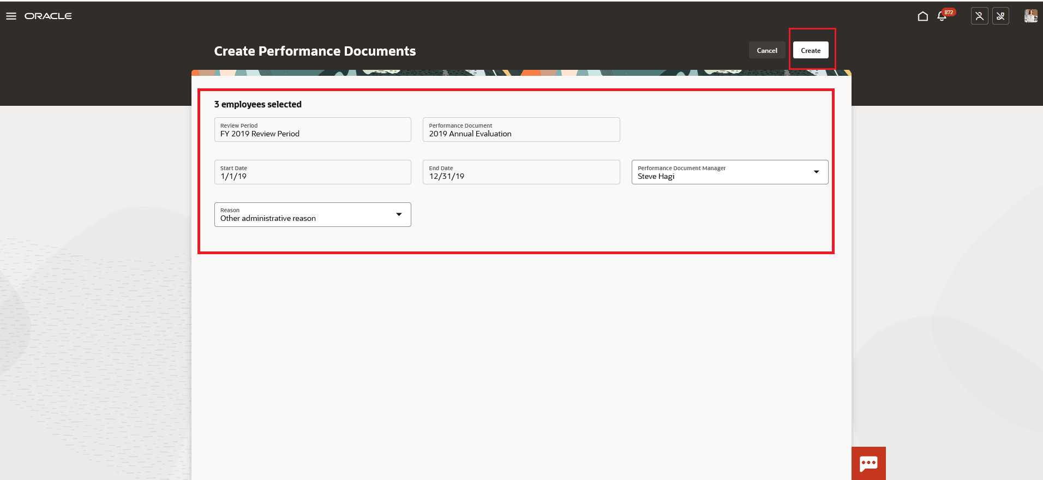Open the notifications bell
The height and width of the screenshot is (480, 1043).
942,16
